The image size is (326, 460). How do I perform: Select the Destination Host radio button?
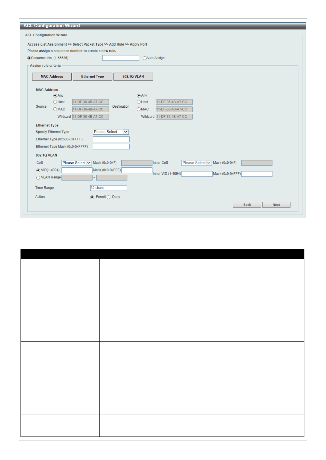click(139, 102)
